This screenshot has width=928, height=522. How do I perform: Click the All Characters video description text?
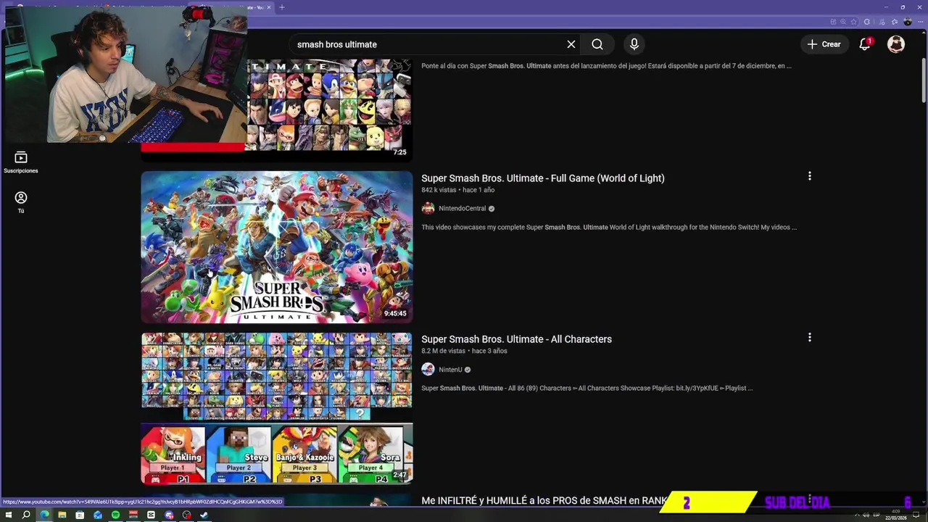[587, 389]
